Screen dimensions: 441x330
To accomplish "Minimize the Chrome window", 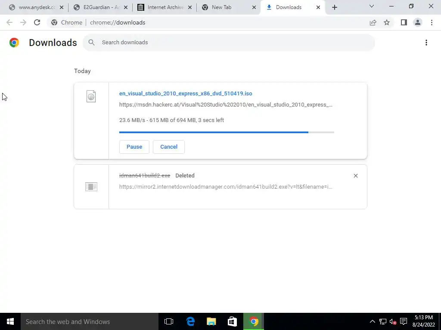I will (x=391, y=6).
